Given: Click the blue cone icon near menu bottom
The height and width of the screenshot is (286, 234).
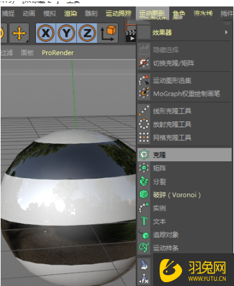Looking at the screenshot, I should click(x=144, y=265).
